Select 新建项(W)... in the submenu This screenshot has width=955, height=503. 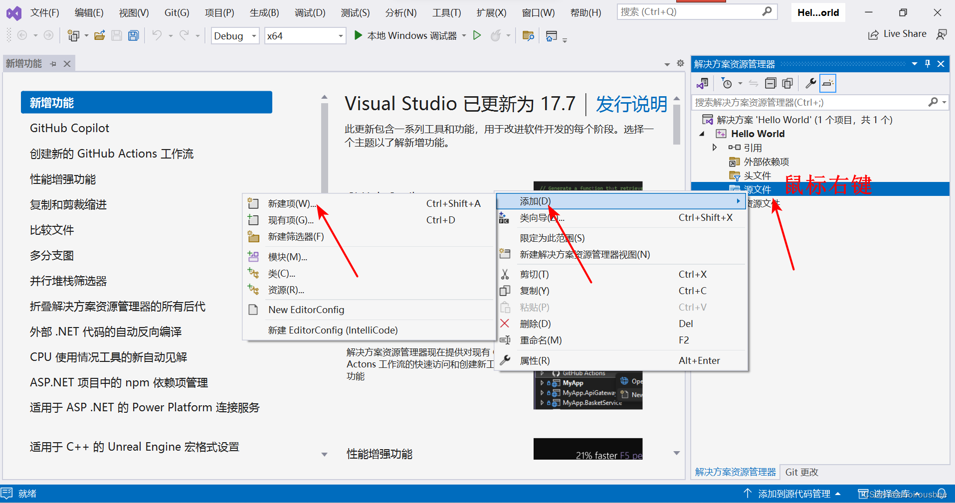[x=369, y=203]
